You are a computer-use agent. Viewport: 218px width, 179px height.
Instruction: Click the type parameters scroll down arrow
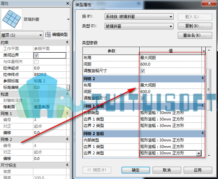click(x=209, y=156)
